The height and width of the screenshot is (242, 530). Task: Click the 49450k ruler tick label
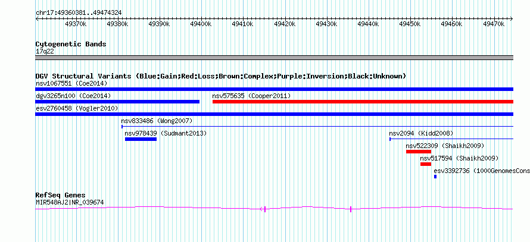410,24
